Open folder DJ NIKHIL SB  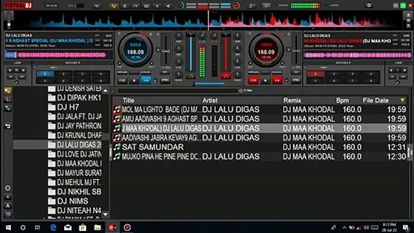pos(75,192)
